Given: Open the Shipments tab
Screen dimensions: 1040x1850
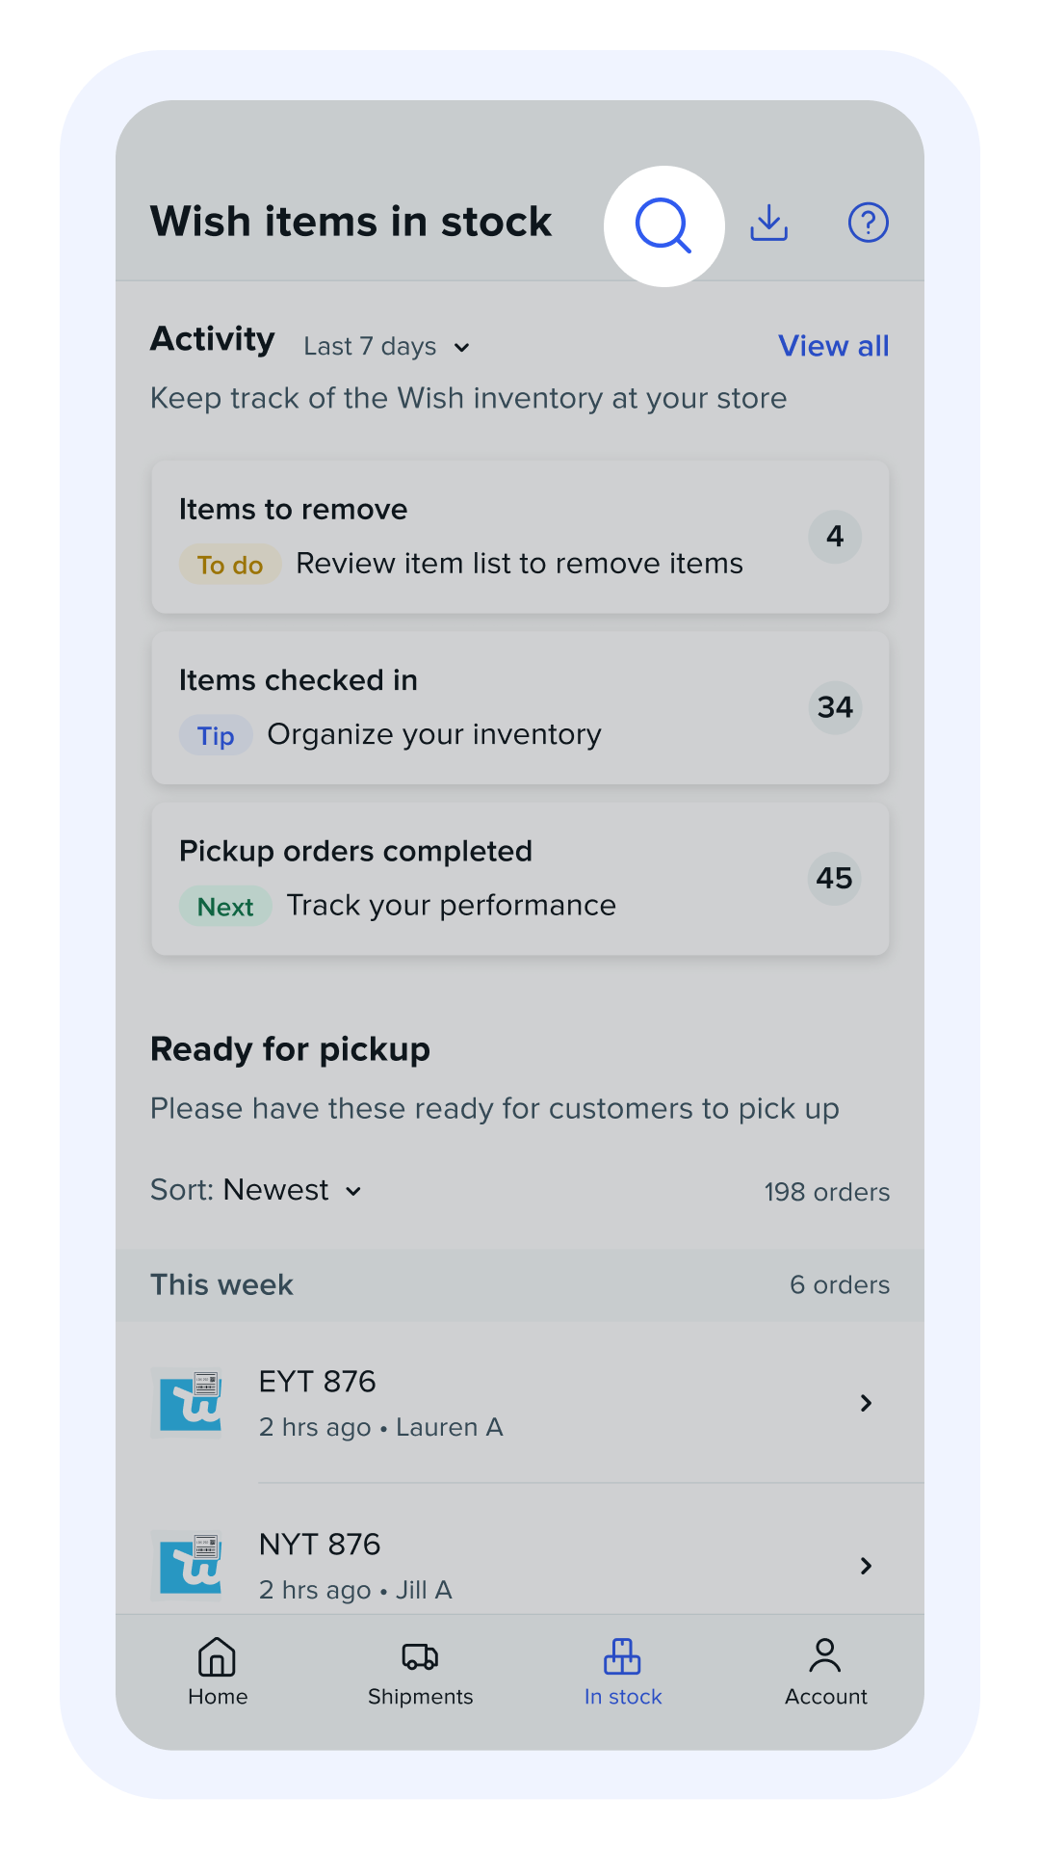Looking at the screenshot, I should pyautogui.click(x=420, y=1672).
